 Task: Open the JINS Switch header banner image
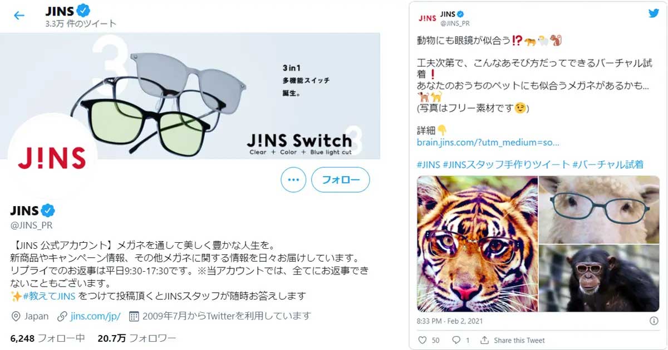[x=190, y=96]
